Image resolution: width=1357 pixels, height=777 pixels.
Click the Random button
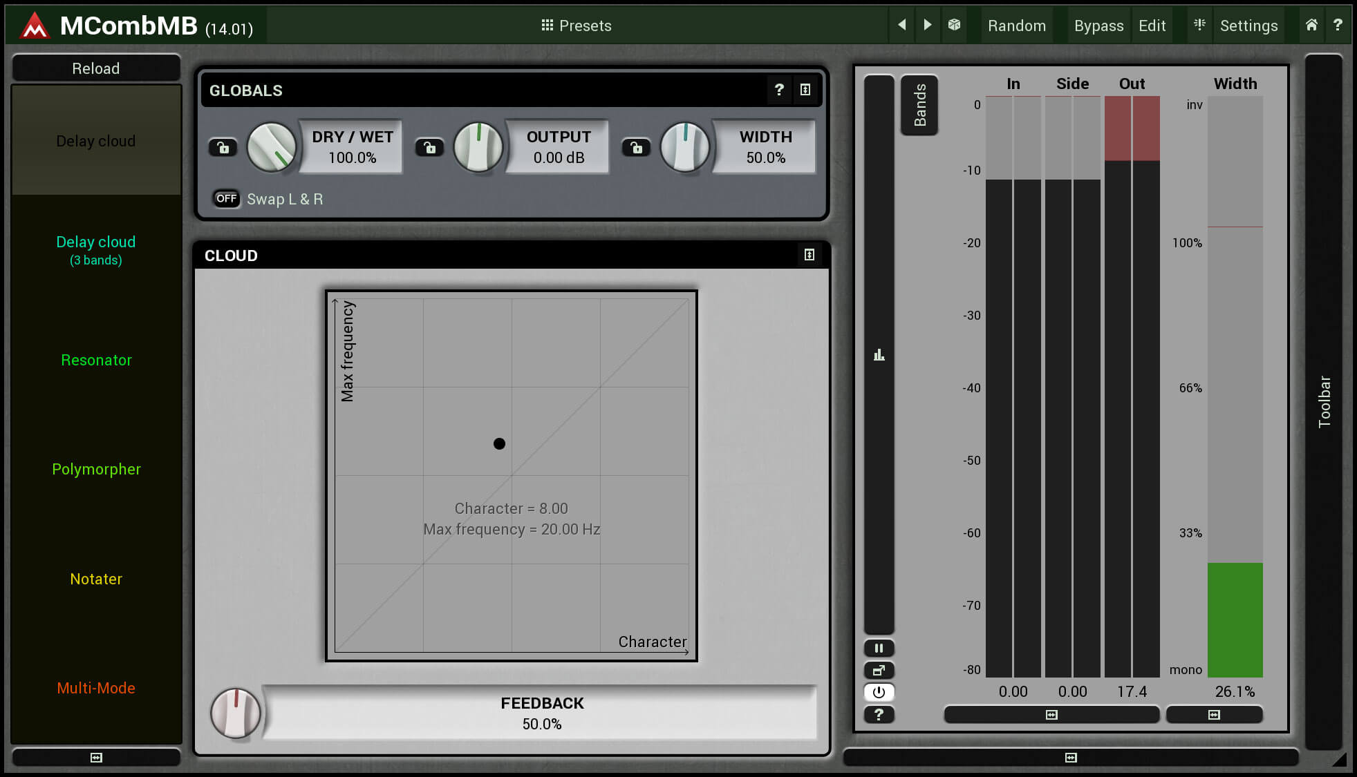click(x=1016, y=26)
